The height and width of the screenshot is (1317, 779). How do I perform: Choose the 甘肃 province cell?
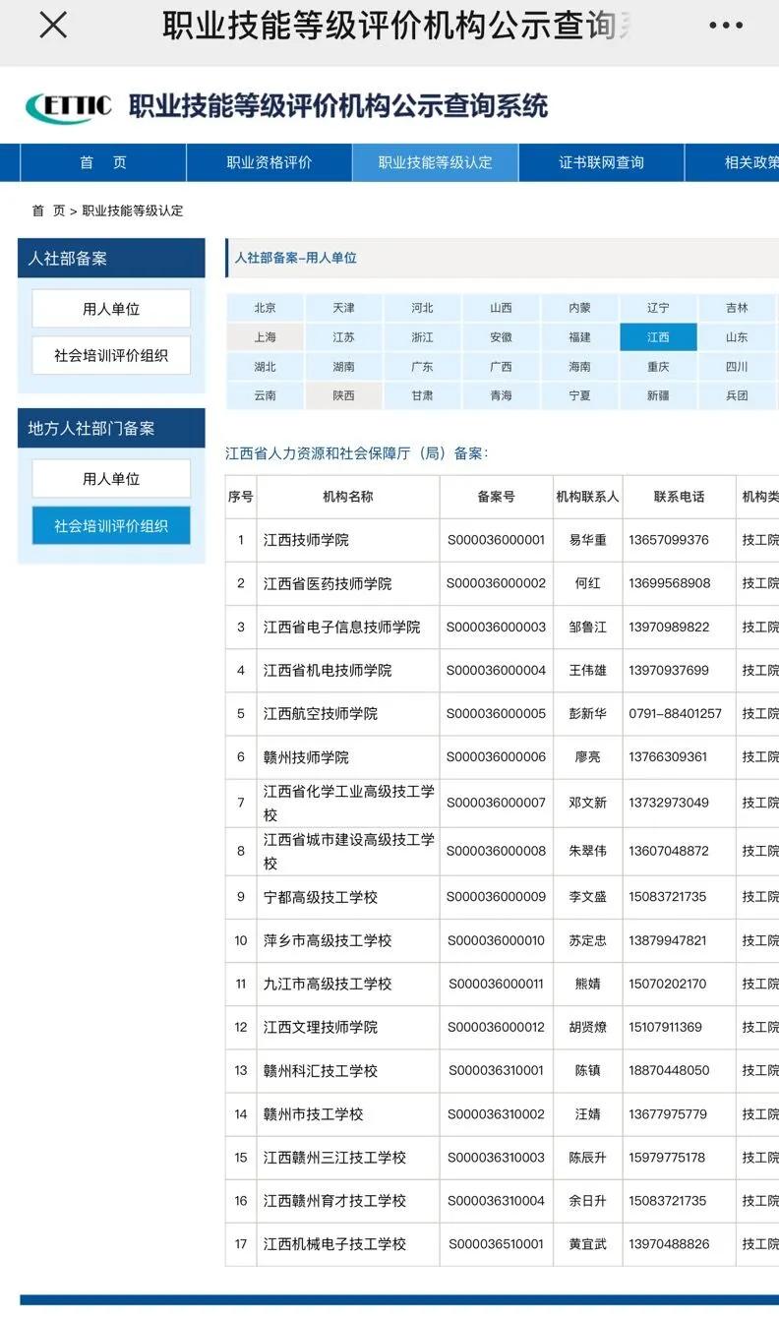click(423, 396)
